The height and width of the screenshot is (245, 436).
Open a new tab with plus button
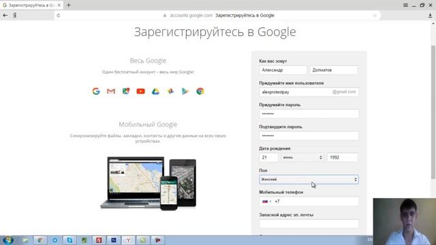pyautogui.click(x=69, y=5)
